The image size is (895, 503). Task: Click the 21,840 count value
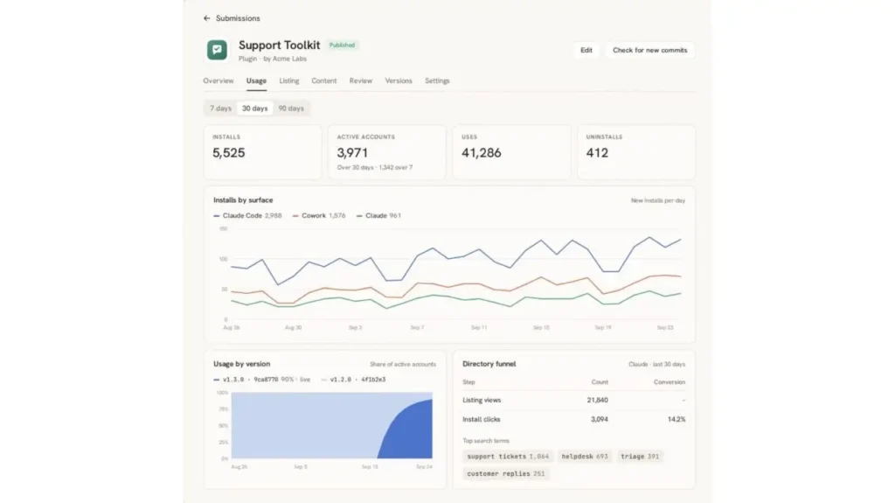(597, 400)
